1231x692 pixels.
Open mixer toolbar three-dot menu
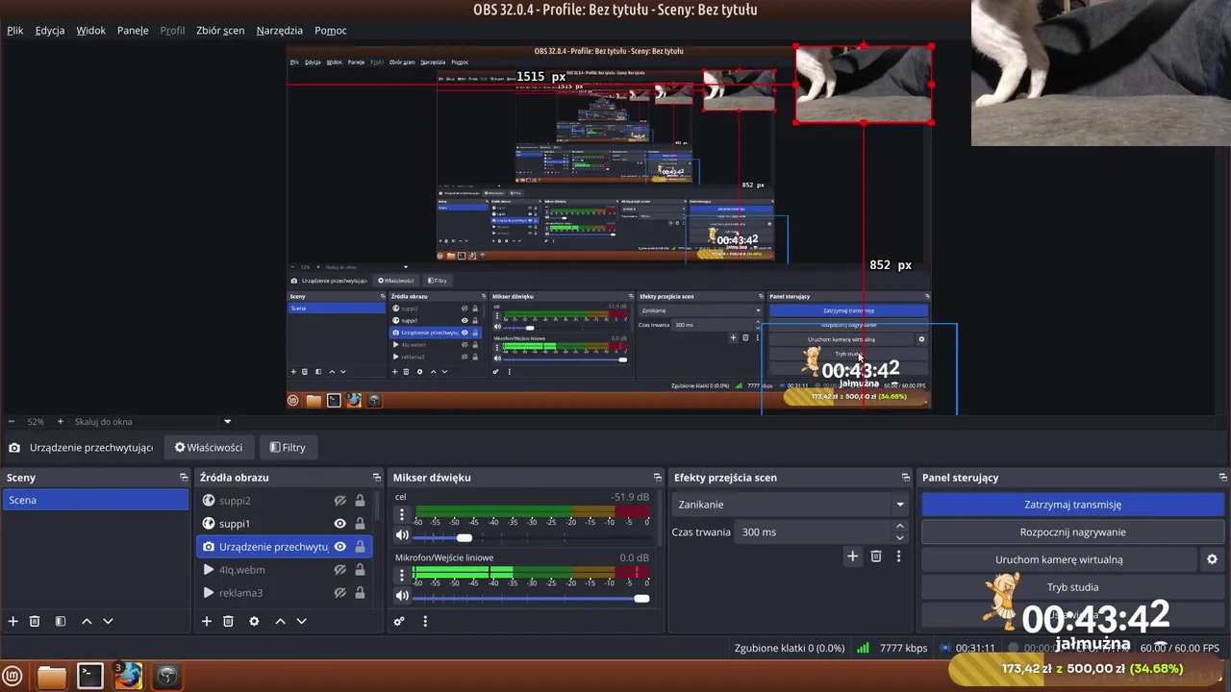click(x=425, y=621)
